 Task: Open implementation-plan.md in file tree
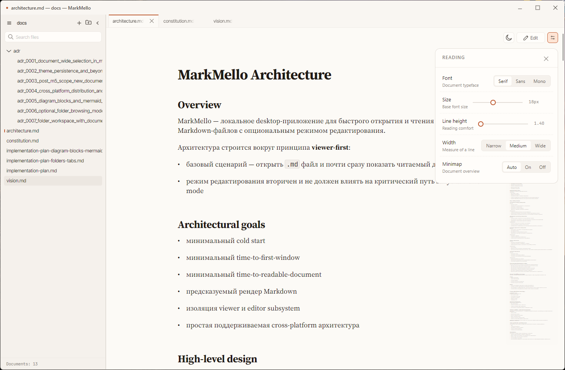[53, 171]
